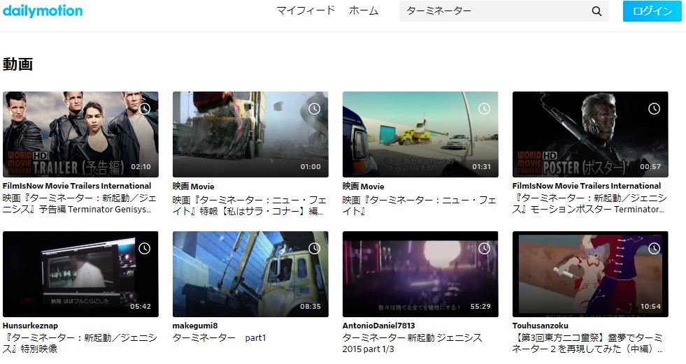
Task: Play the TRAILER (予告編) 02:10 thumbnail
Action: point(80,134)
